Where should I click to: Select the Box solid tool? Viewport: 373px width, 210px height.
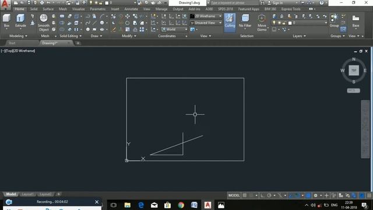pyautogui.click(x=6, y=20)
